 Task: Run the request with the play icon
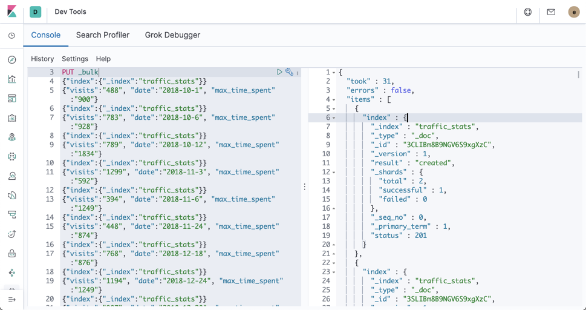(x=279, y=72)
